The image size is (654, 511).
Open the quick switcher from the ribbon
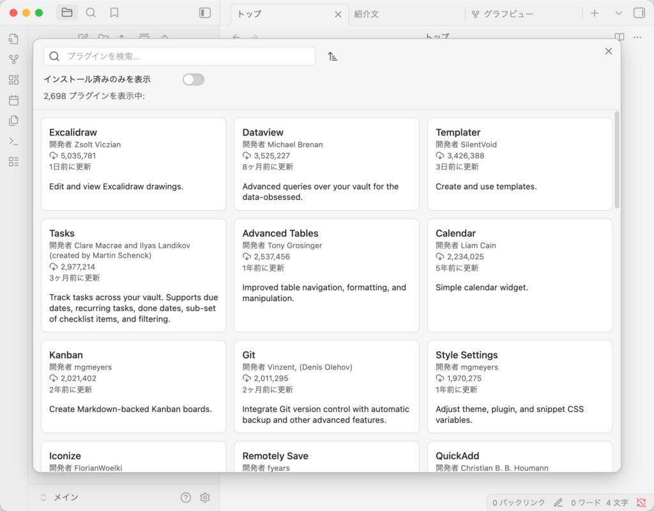coord(13,39)
